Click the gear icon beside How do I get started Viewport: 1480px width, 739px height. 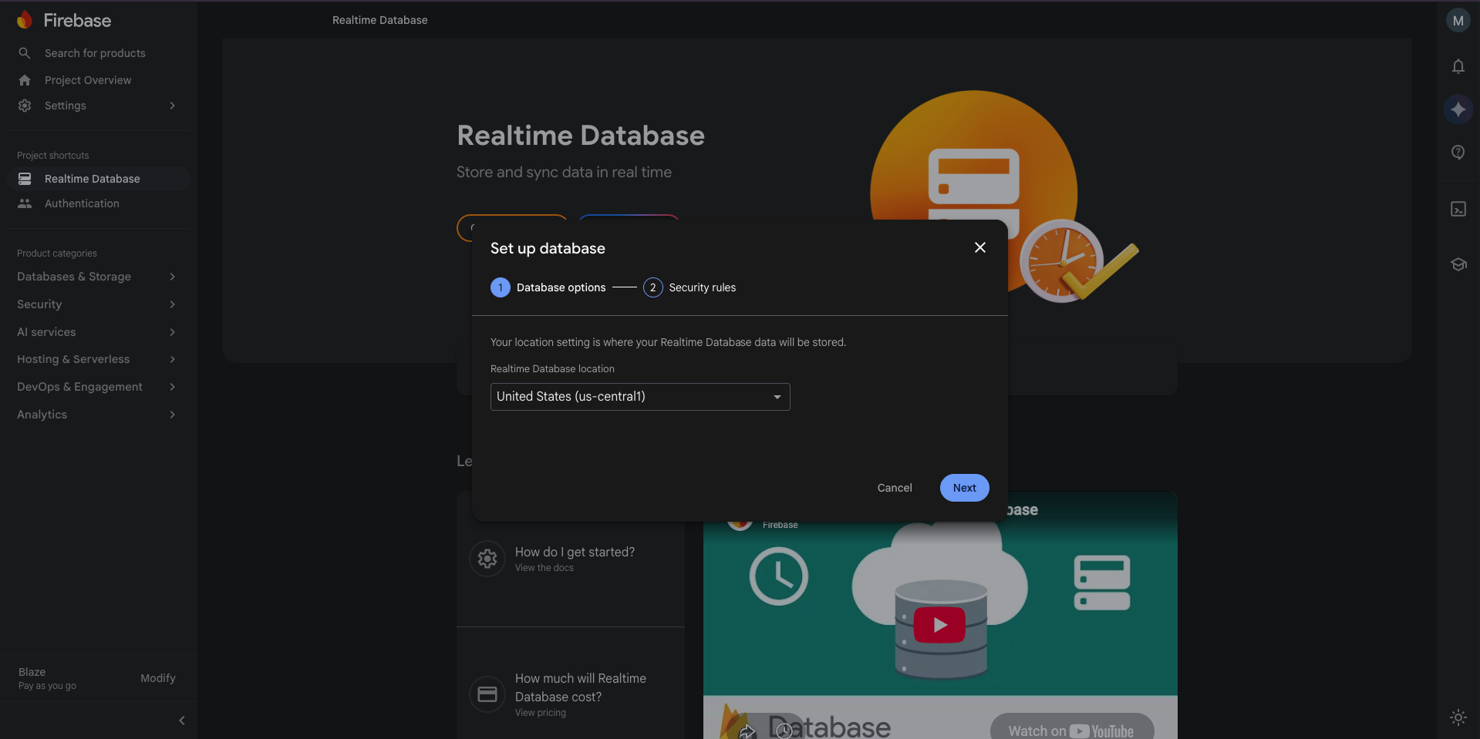pyautogui.click(x=487, y=558)
